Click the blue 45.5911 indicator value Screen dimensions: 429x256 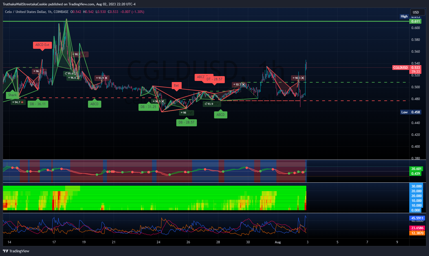[x=417, y=218]
